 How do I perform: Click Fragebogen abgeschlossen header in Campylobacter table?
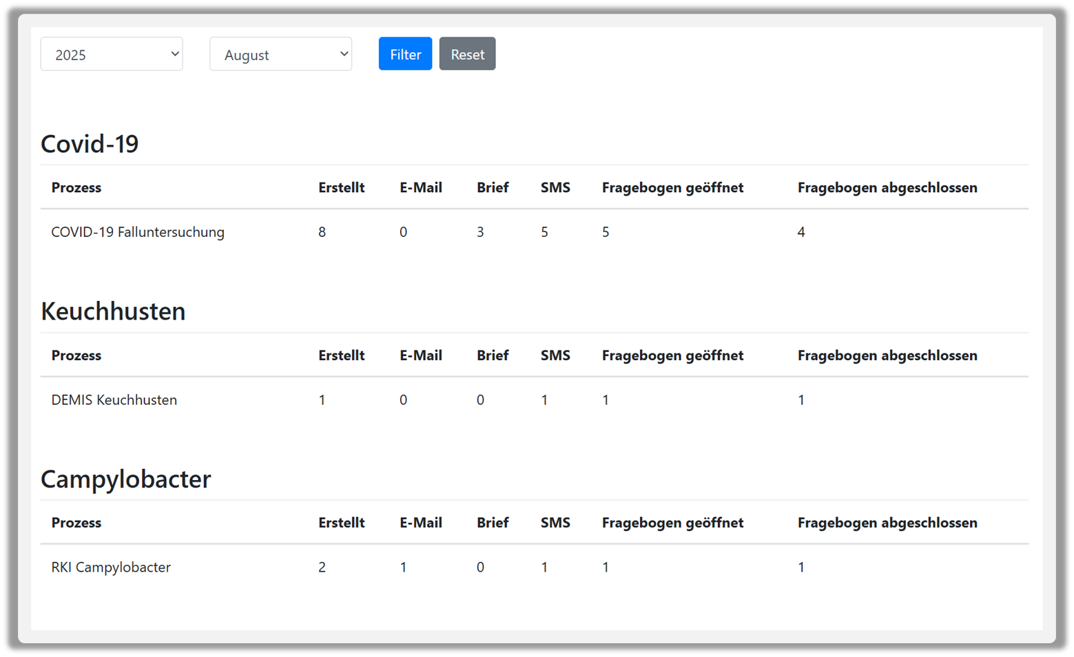pyautogui.click(x=887, y=523)
